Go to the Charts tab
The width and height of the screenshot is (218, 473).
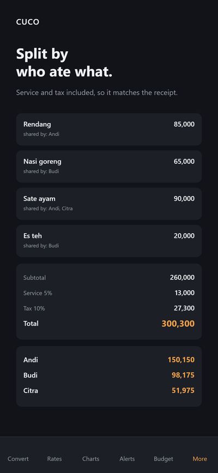(x=91, y=459)
